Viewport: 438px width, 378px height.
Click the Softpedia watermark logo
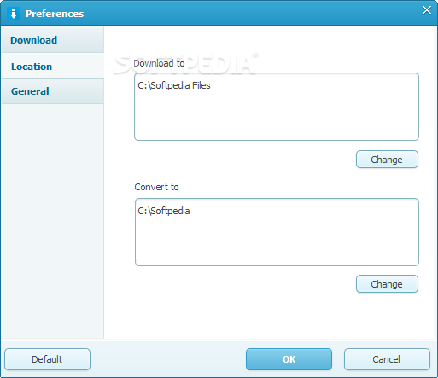click(185, 63)
